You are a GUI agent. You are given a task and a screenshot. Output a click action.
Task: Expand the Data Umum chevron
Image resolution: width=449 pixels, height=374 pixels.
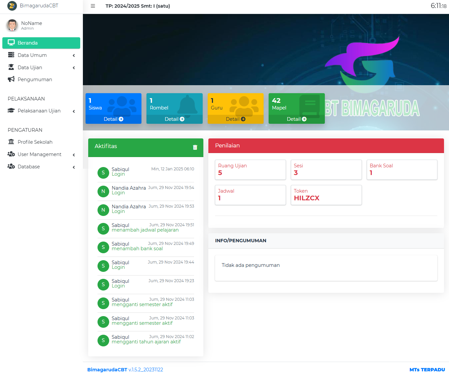tap(74, 56)
